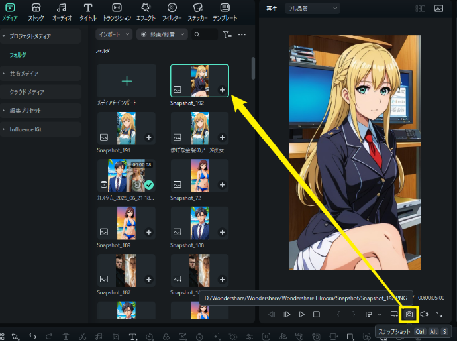This screenshot has width=457, height=342.
Task: Click the trash delete icon in timeline toolbar
Action: point(66,337)
